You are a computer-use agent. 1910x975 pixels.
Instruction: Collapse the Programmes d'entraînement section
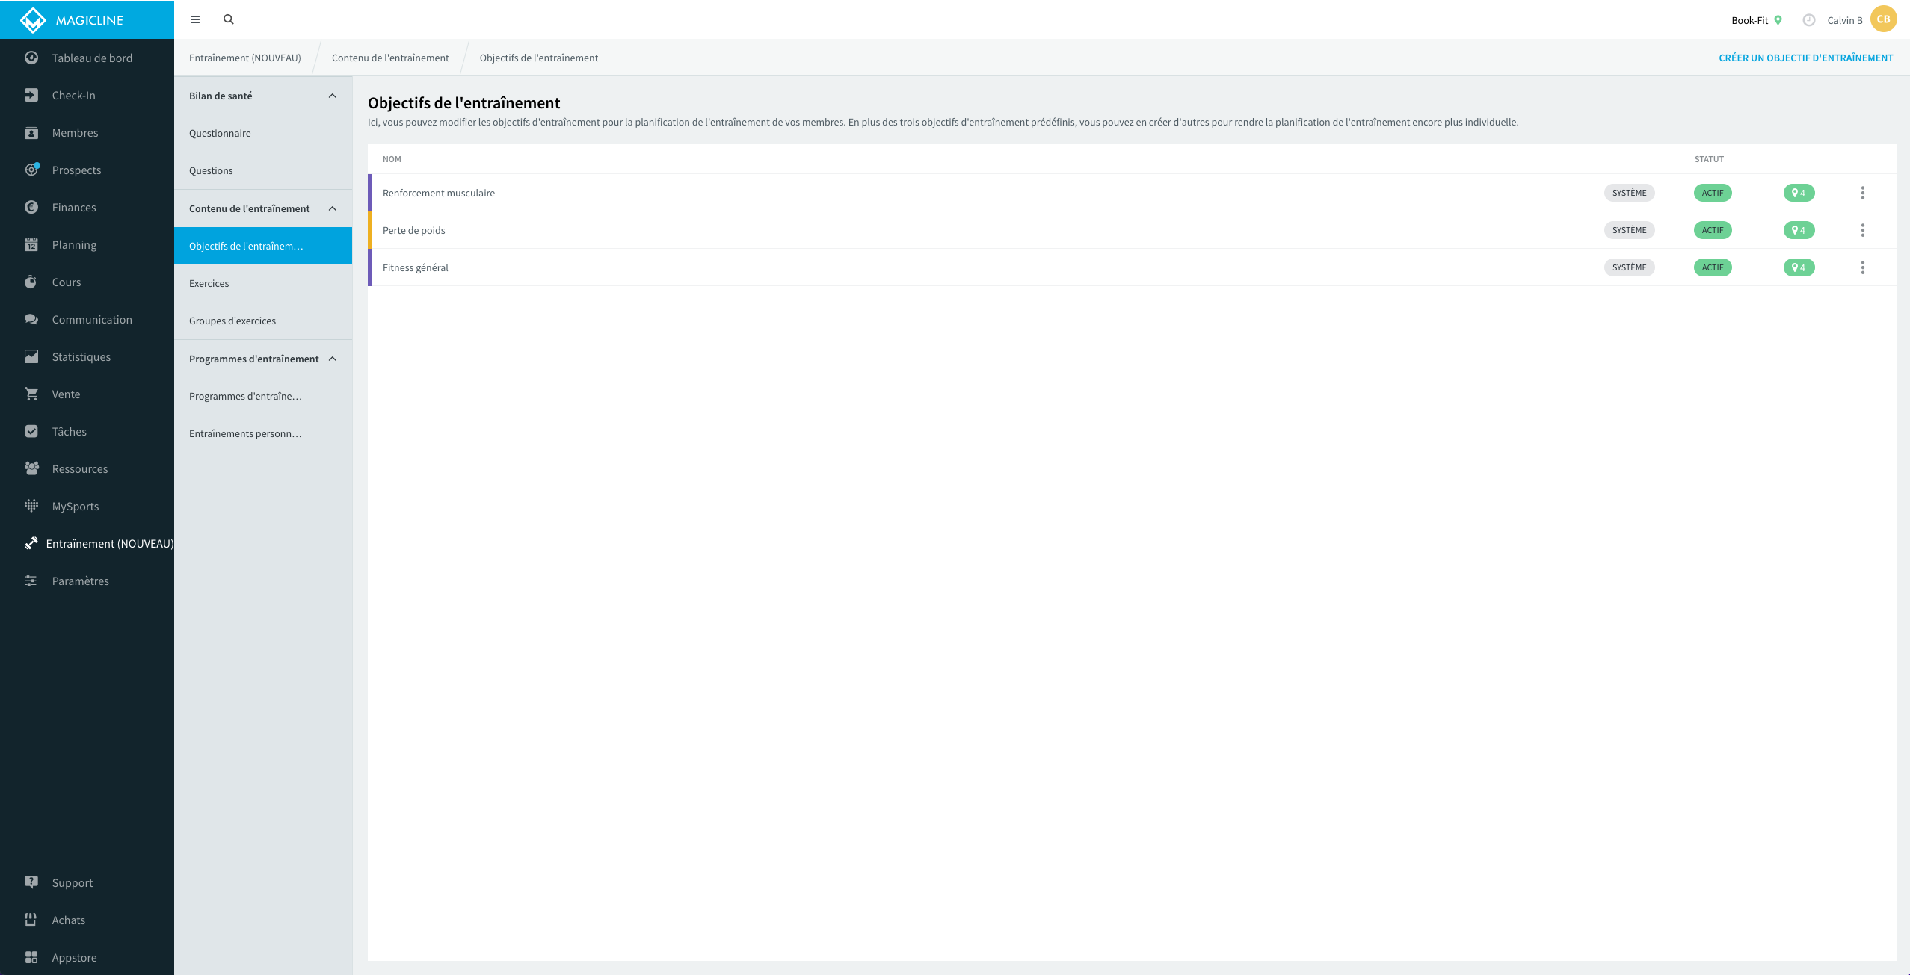point(333,359)
